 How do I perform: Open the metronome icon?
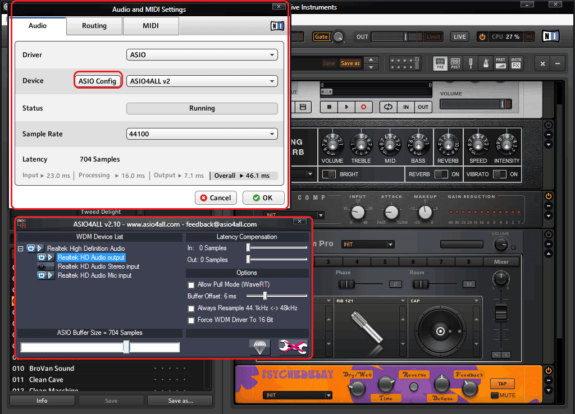coord(486,63)
